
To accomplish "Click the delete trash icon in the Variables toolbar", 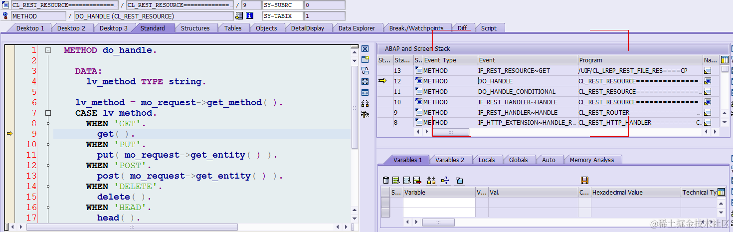I will coord(385,180).
